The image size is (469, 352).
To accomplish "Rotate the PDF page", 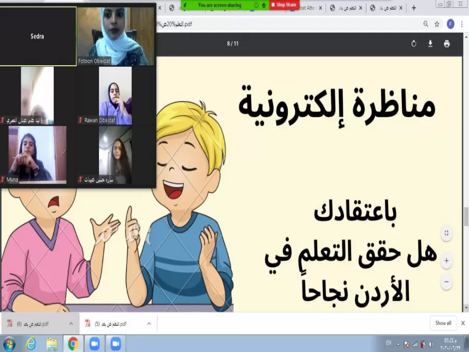I will (414, 44).
